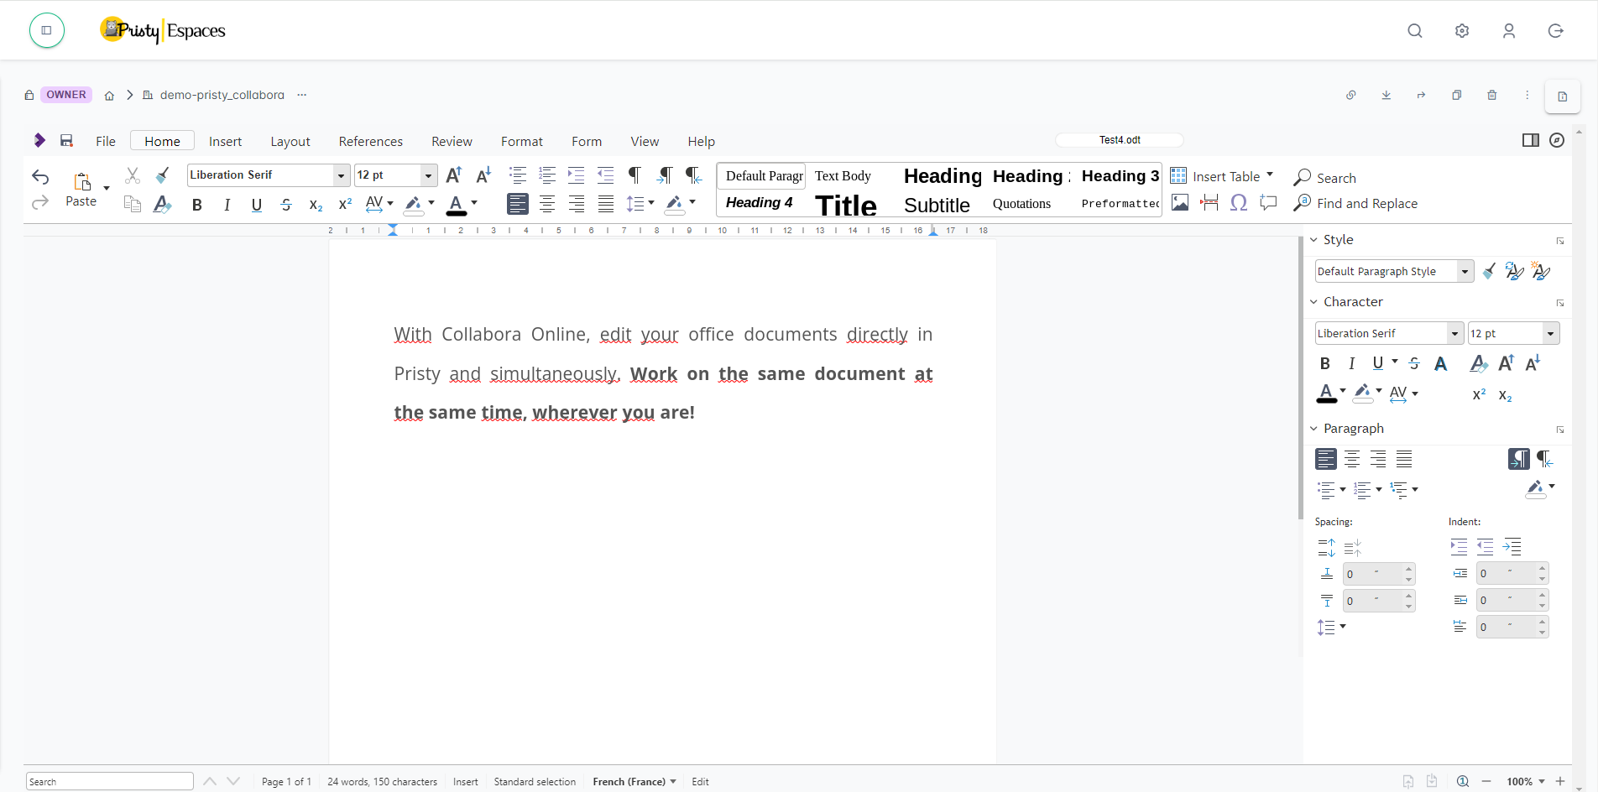Image resolution: width=1598 pixels, height=792 pixels.
Task: Toggle formatting marks pilcrow button
Action: pyautogui.click(x=635, y=175)
